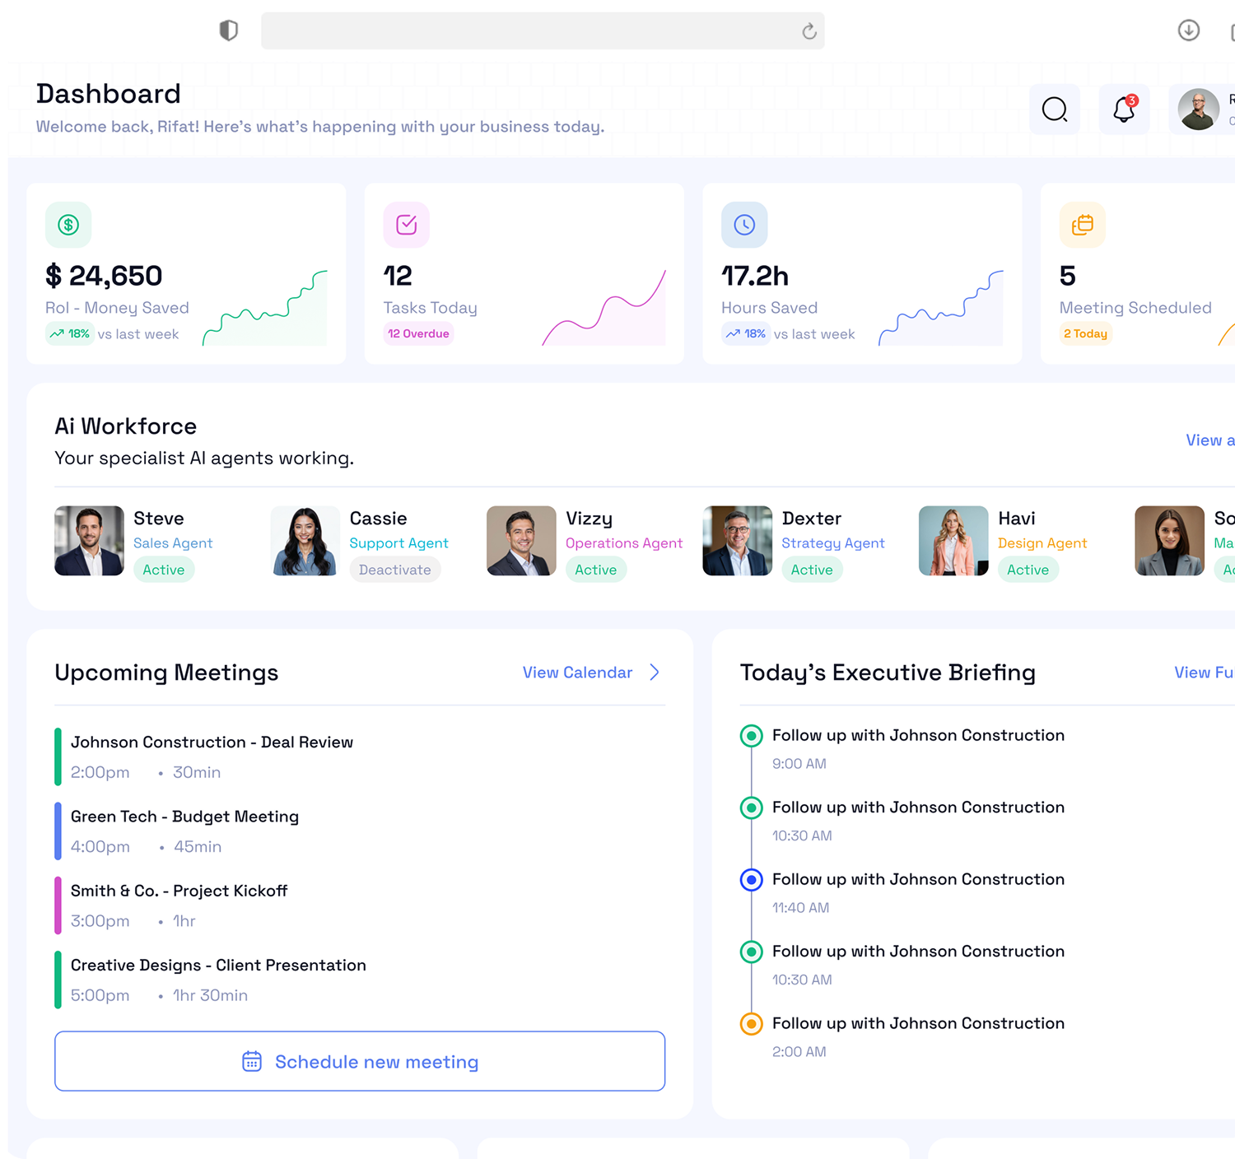Click the Schedule new meeting button
Viewport: 1235px width, 1159px height.
[x=360, y=1061]
